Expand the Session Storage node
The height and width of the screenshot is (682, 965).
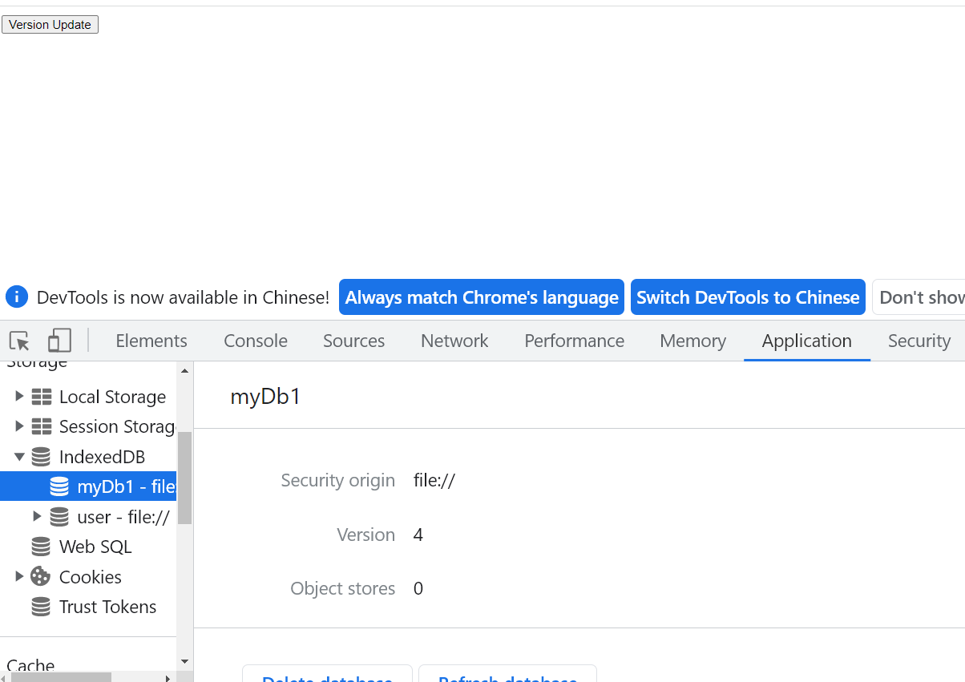pos(19,426)
